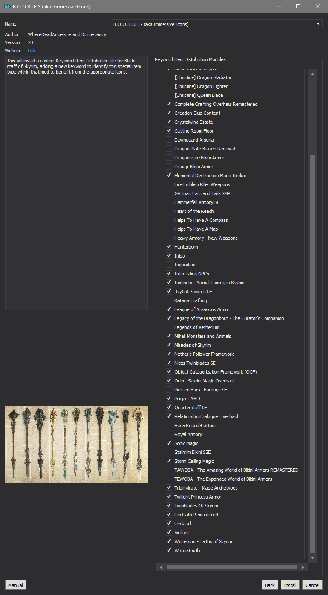Enable Royal Armory checkbox
The image size is (328, 595).
tap(169, 434)
